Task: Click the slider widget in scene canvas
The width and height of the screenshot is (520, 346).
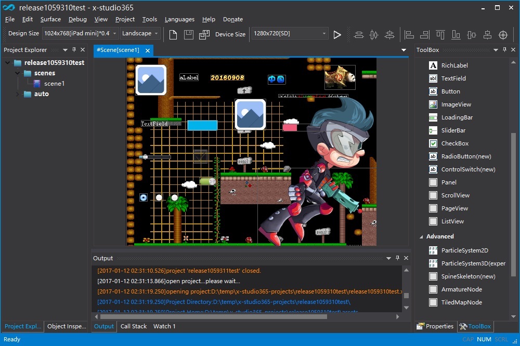Action: coord(155,157)
